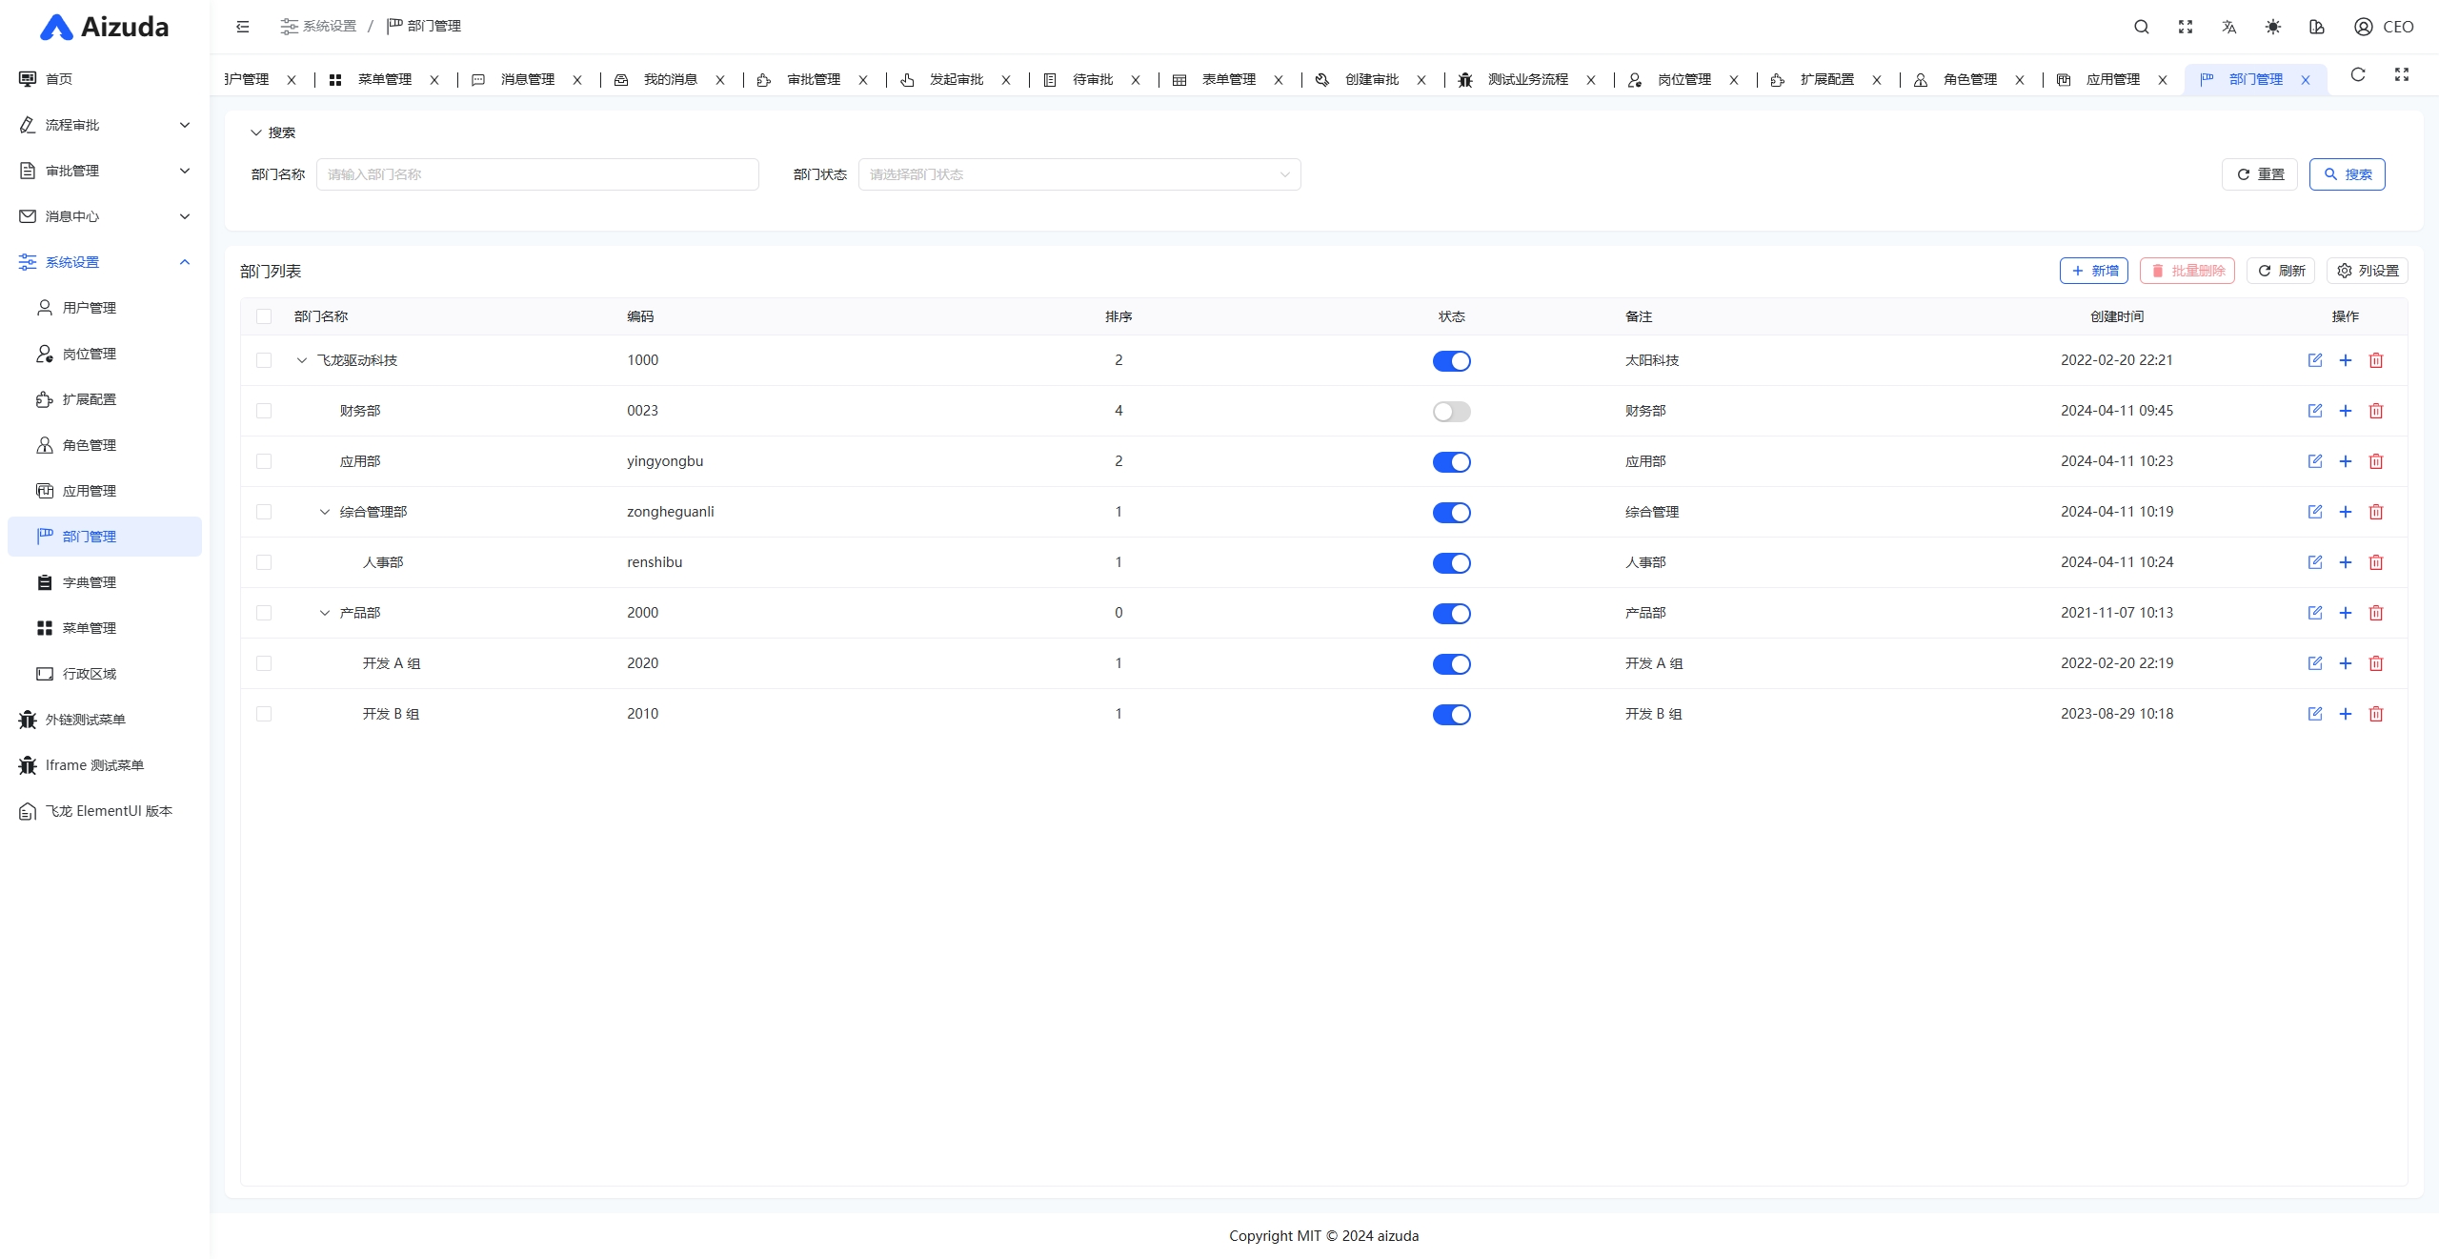This screenshot has width=2439, height=1259.
Task: Click the 重置 button
Action: click(x=2260, y=174)
